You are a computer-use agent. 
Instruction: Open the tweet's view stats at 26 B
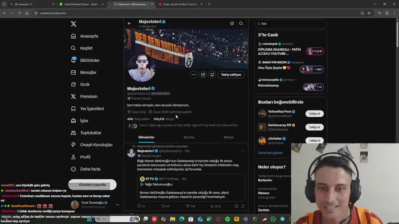(x=216, y=206)
